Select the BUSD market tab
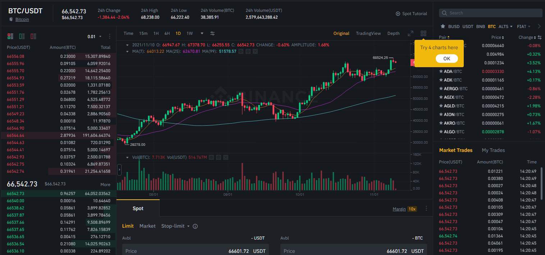Screen dimensions: 545x255 click(x=454, y=27)
